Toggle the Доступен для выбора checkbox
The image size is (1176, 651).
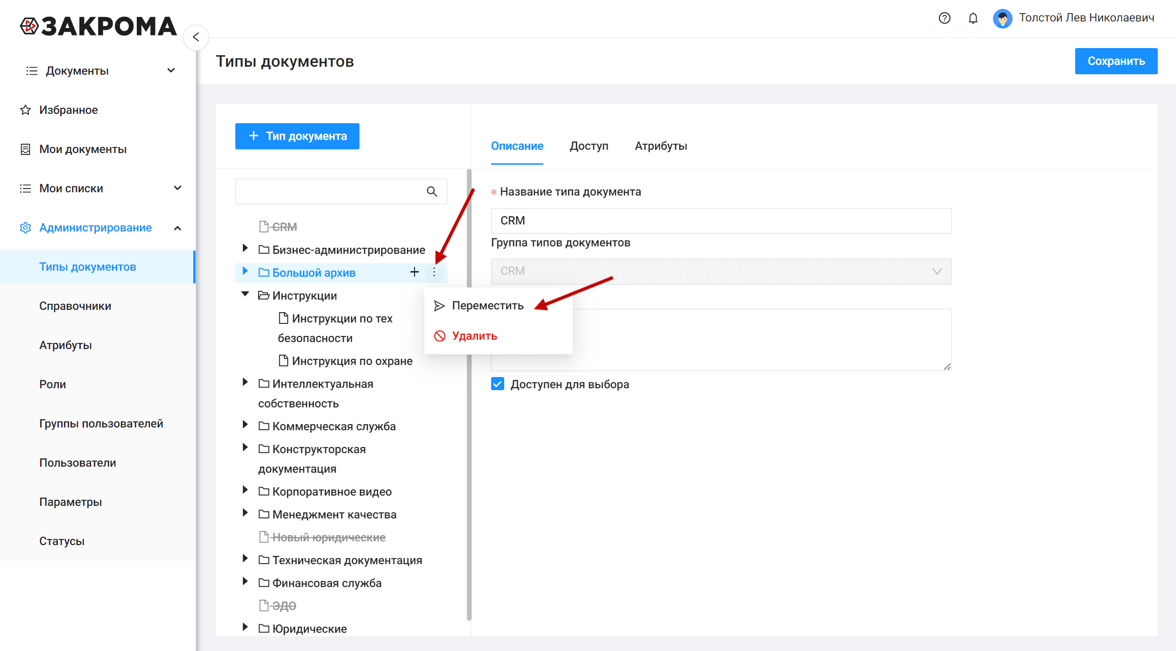(x=498, y=384)
